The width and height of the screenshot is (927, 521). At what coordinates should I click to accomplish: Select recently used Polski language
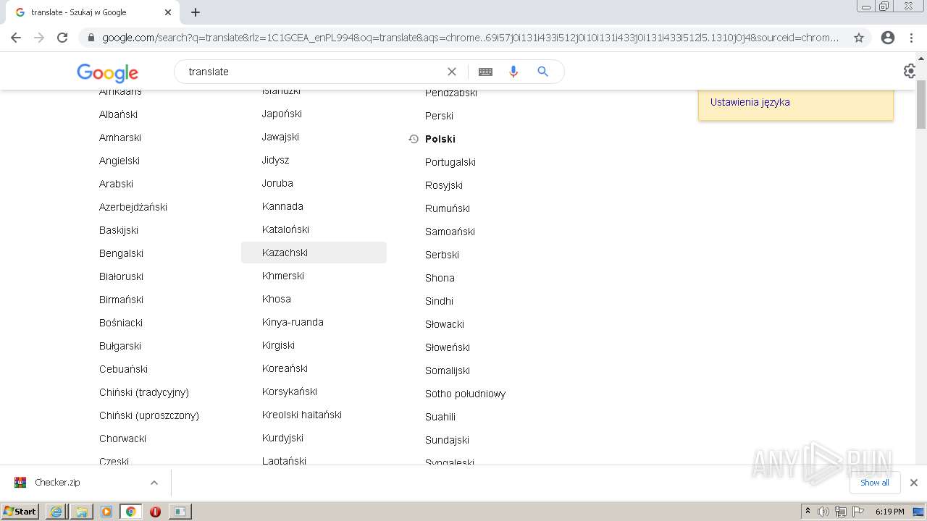[440, 139]
